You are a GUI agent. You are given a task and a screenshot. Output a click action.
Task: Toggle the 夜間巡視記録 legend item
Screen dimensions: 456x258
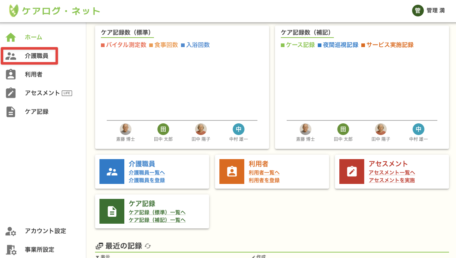pos(338,45)
